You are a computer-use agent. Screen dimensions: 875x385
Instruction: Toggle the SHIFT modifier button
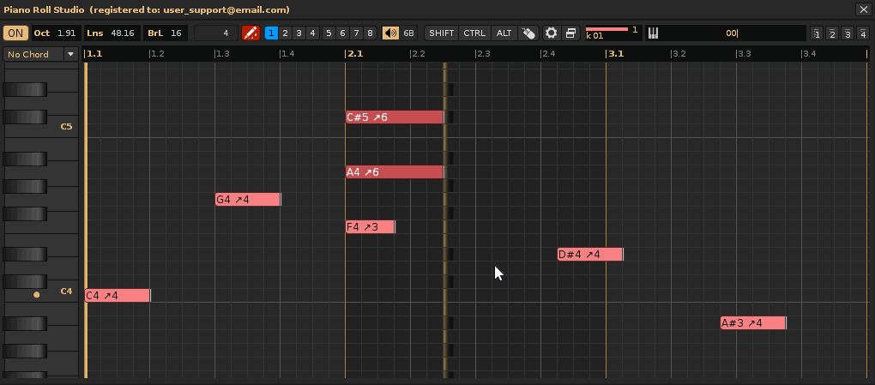(x=442, y=33)
